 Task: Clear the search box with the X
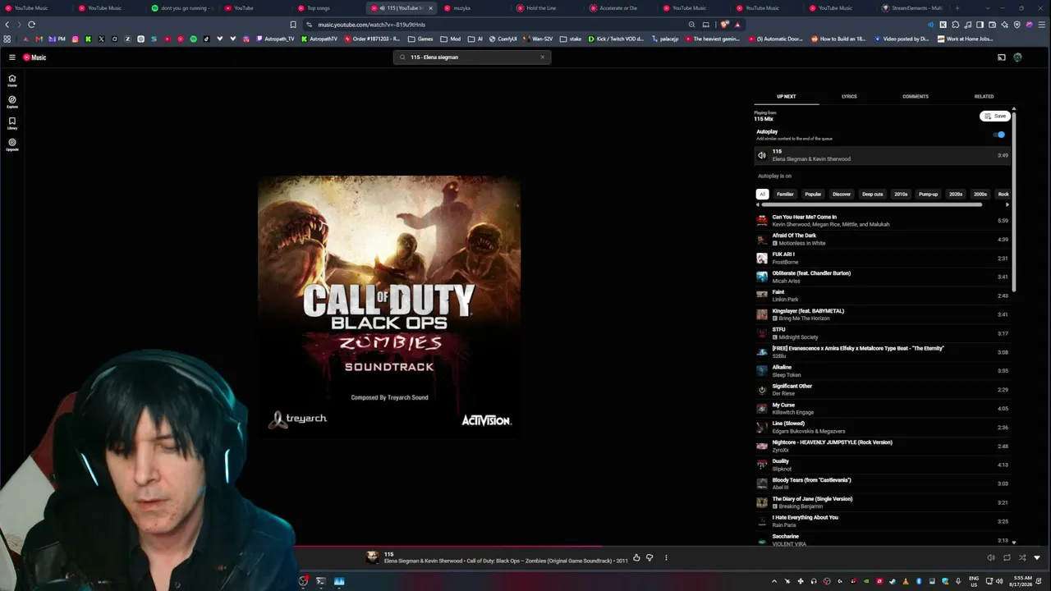(542, 57)
